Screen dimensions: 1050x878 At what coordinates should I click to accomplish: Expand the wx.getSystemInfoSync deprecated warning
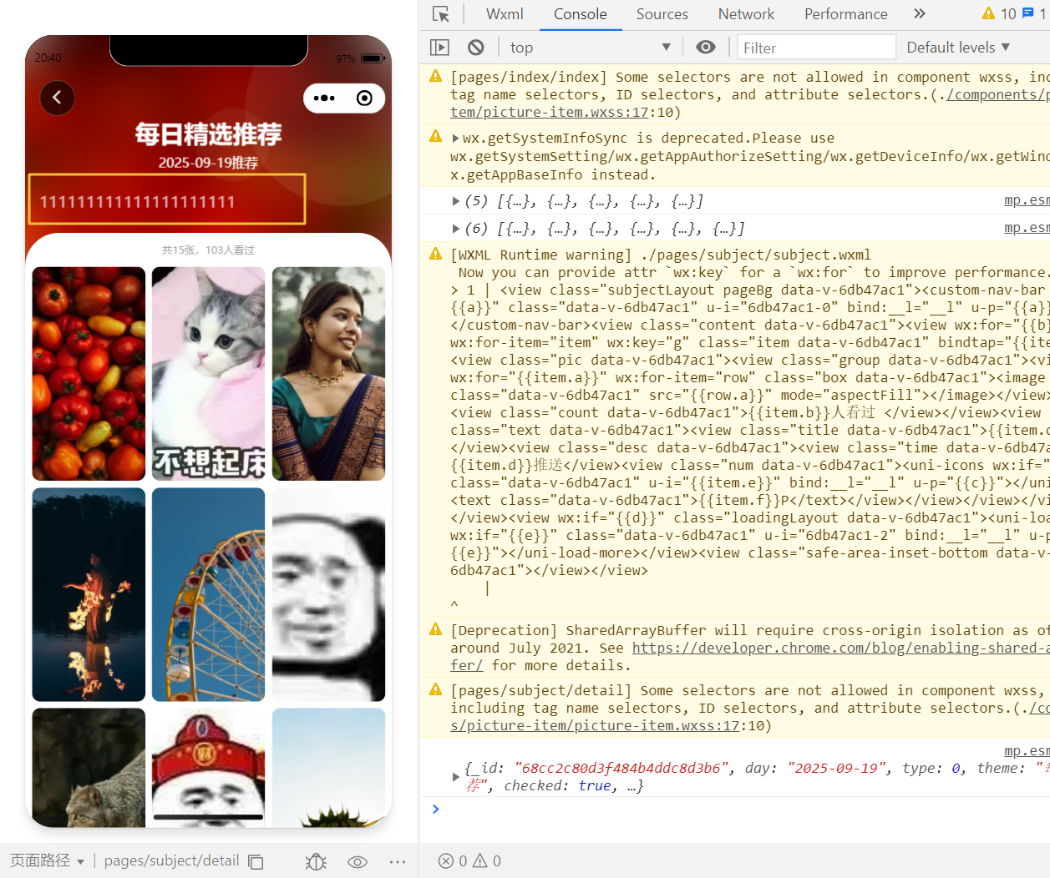click(x=455, y=139)
